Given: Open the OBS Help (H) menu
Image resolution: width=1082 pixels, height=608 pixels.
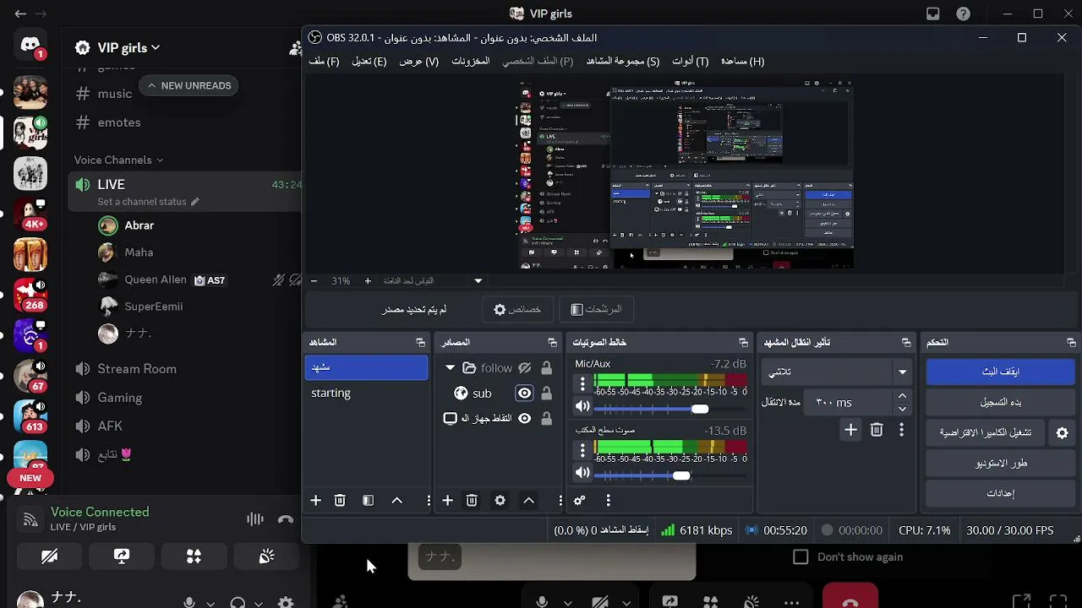Looking at the screenshot, I should tap(742, 62).
